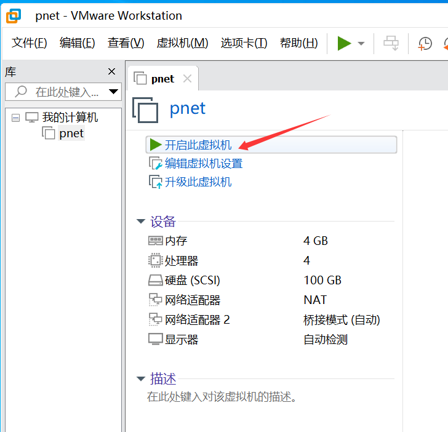Open the 选项卡(T) menu
The width and height of the screenshot is (448, 432).
tap(244, 43)
